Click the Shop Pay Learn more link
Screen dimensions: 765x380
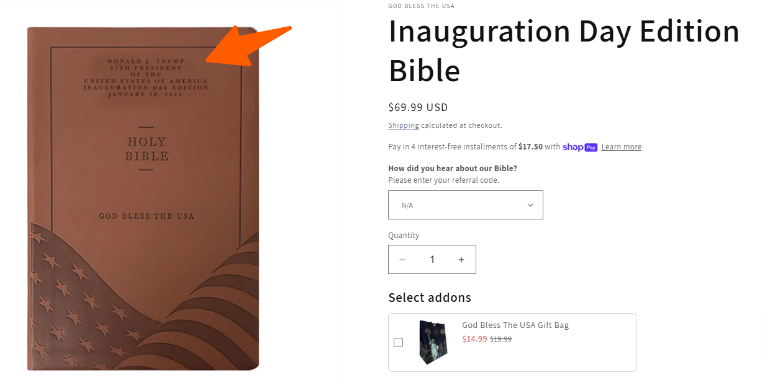coord(622,147)
